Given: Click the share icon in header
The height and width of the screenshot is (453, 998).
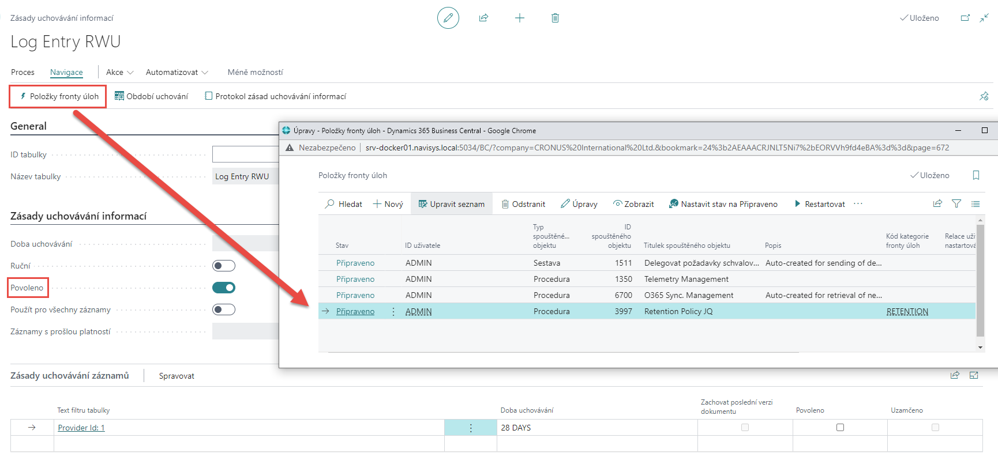Looking at the screenshot, I should click(483, 18).
